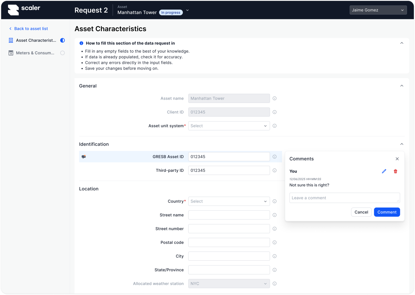Delete the comment using the red trash icon
Viewport: 415px width, 295px height.
click(395, 171)
